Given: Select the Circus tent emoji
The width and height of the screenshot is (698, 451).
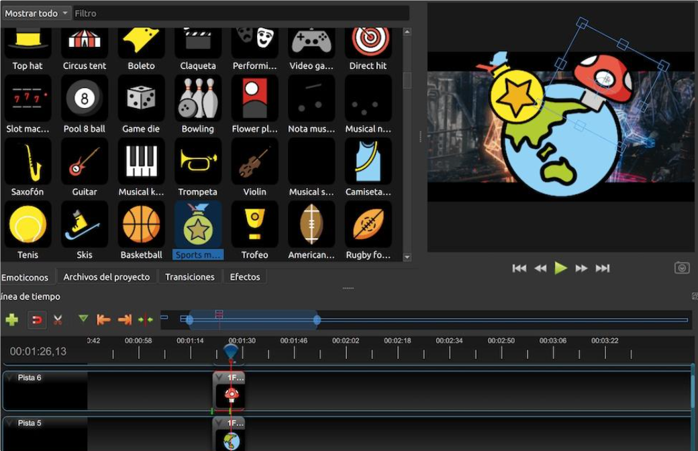Looking at the screenshot, I should tap(85, 49).
